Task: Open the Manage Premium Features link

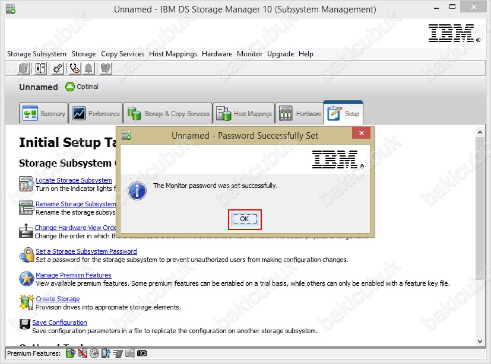Action: tap(74, 275)
